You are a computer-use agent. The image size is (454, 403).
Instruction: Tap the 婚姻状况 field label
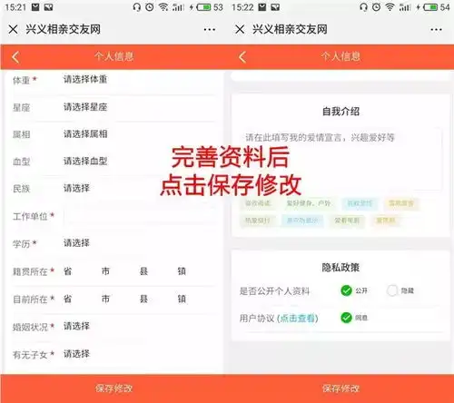(30, 327)
